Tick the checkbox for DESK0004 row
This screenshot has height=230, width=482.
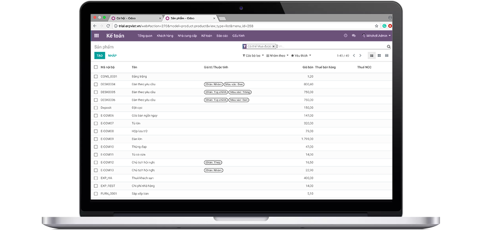(x=96, y=84)
